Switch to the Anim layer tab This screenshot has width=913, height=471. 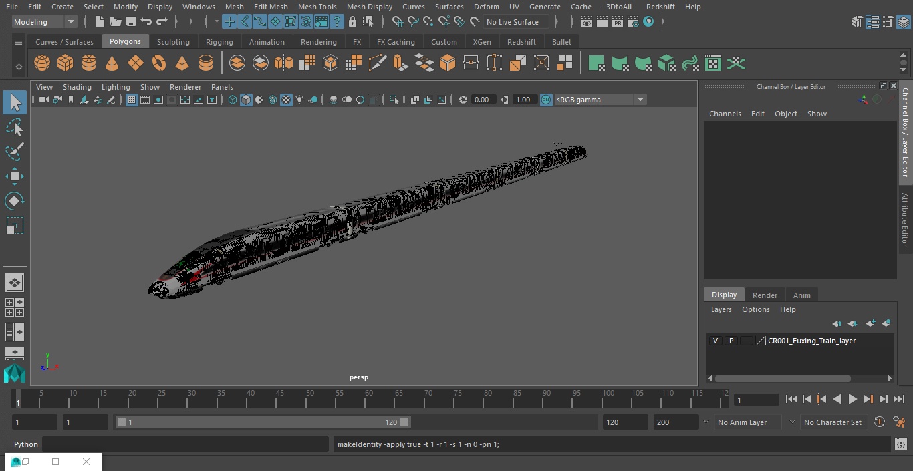coord(801,295)
